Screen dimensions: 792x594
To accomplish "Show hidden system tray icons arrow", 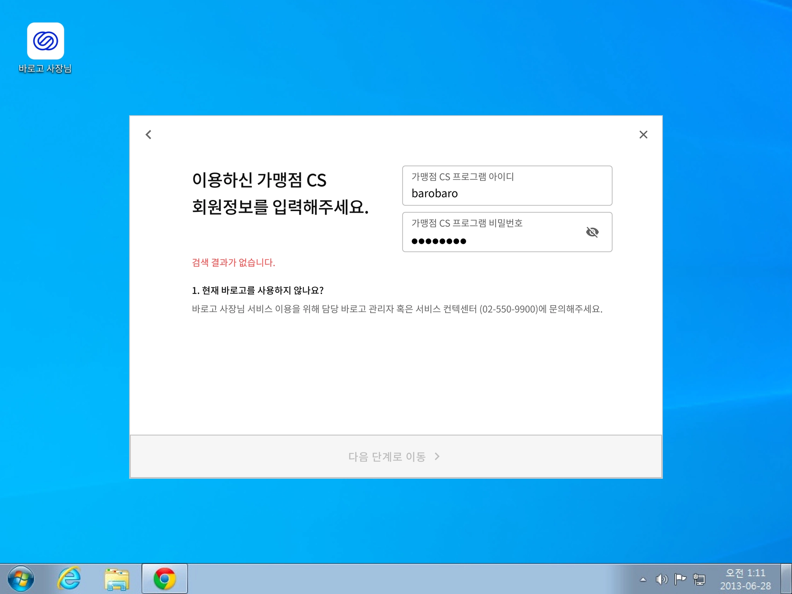I will 643,579.
